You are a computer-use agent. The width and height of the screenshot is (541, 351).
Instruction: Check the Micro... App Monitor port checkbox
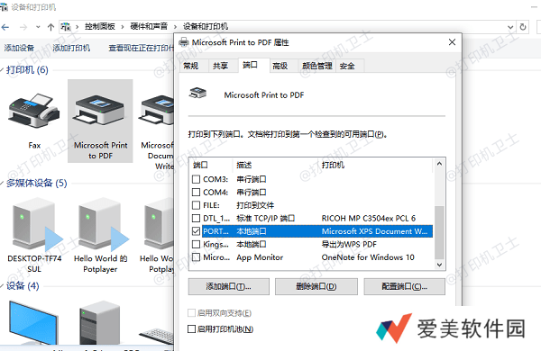196,257
